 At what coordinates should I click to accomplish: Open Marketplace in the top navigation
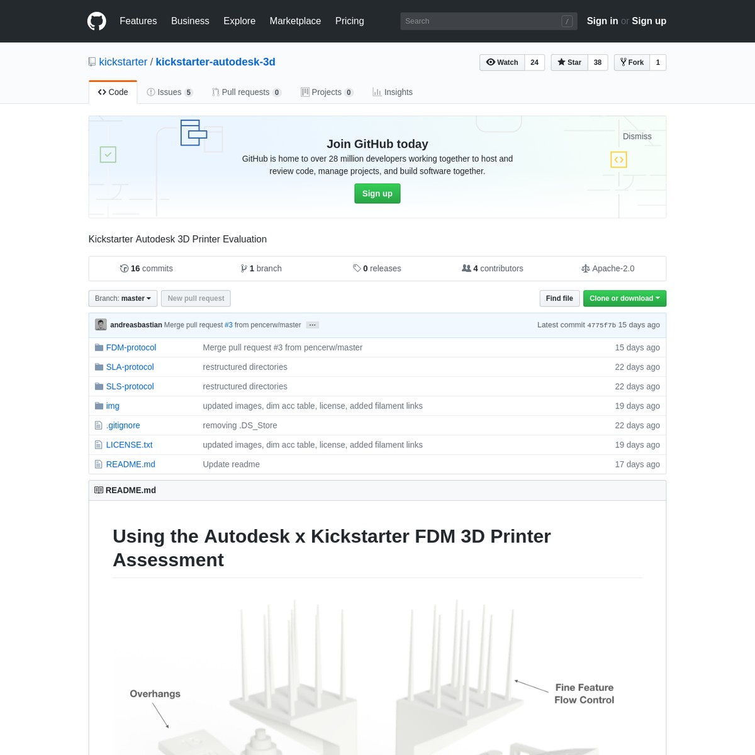click(295, 21)
